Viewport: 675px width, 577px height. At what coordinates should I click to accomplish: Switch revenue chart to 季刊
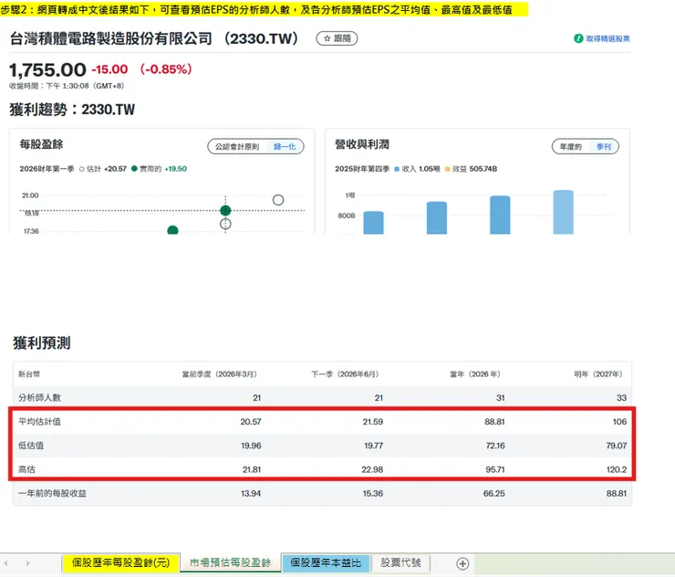[x=604, y=146]
